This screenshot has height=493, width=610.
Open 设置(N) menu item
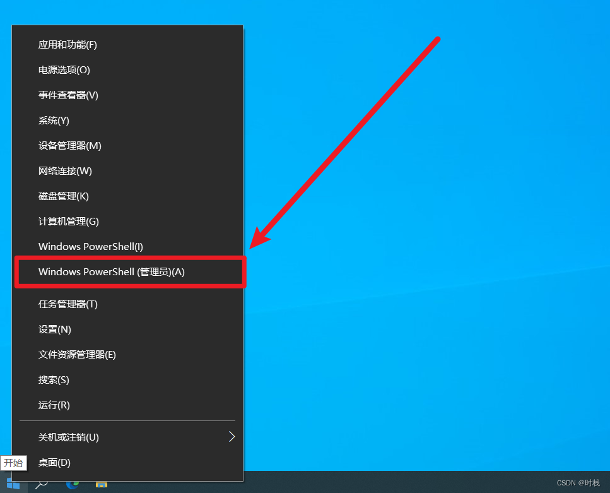pyautogui.click(x=127, y=330)
